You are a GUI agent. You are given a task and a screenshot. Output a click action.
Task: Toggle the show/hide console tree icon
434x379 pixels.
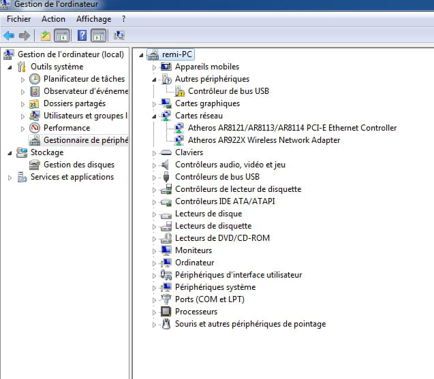point(61,35)
